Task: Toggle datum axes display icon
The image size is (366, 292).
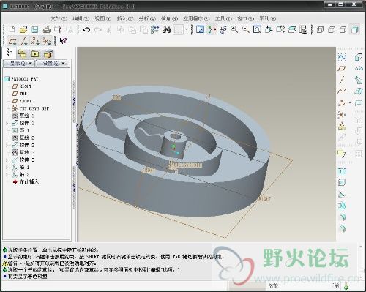Action: coord(24,41)
